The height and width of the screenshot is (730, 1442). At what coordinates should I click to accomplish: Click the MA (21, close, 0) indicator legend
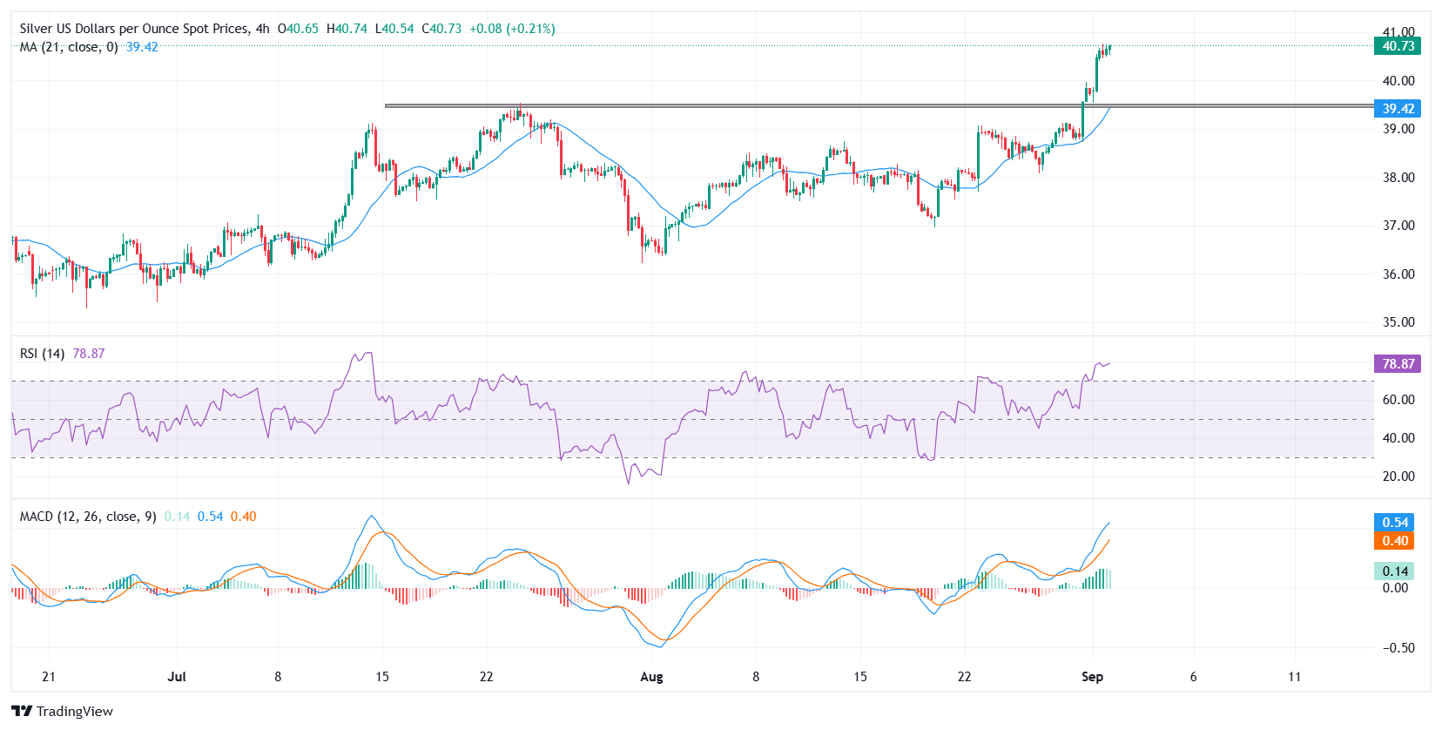69,47
